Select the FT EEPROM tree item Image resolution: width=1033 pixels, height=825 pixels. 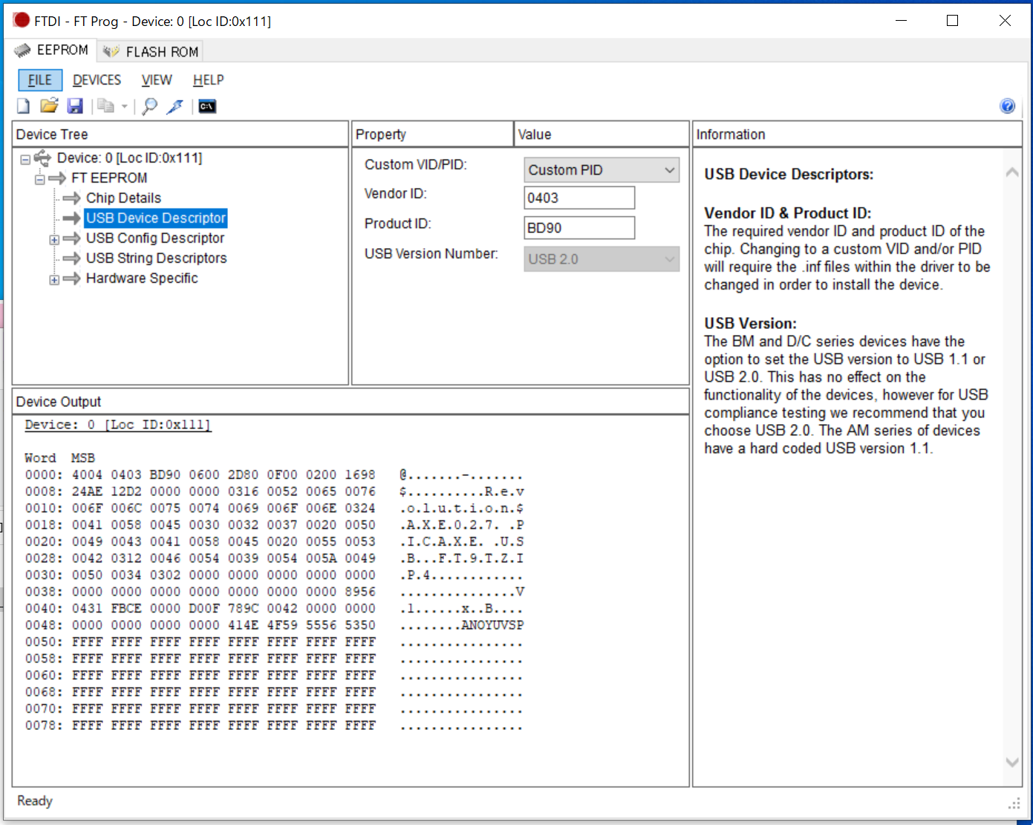pyautogui.click(x=109, y=178)
